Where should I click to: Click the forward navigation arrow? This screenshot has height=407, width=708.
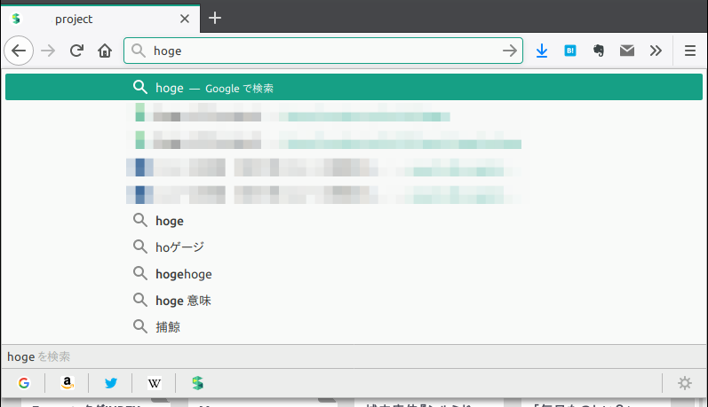coord(48,51)
